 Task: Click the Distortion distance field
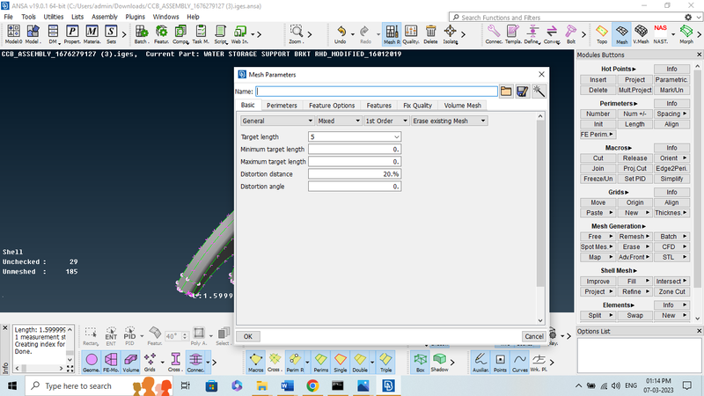click(355, 174)
